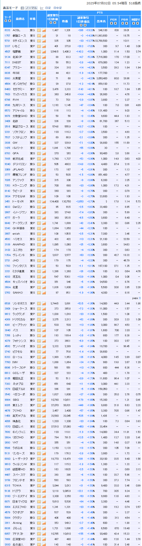Screen dimensions: 142x546
Task: Open the chart icon for 北の達人
Action: pyautogui.click(x=44, y=544)
